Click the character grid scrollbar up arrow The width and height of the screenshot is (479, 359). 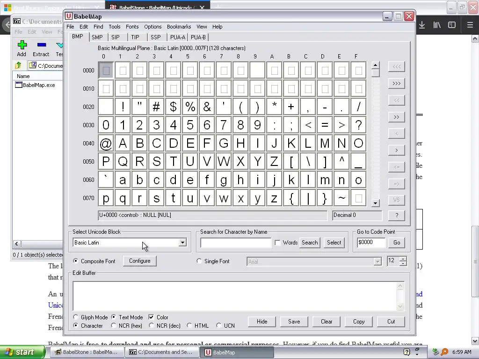[x=376, y=65]
